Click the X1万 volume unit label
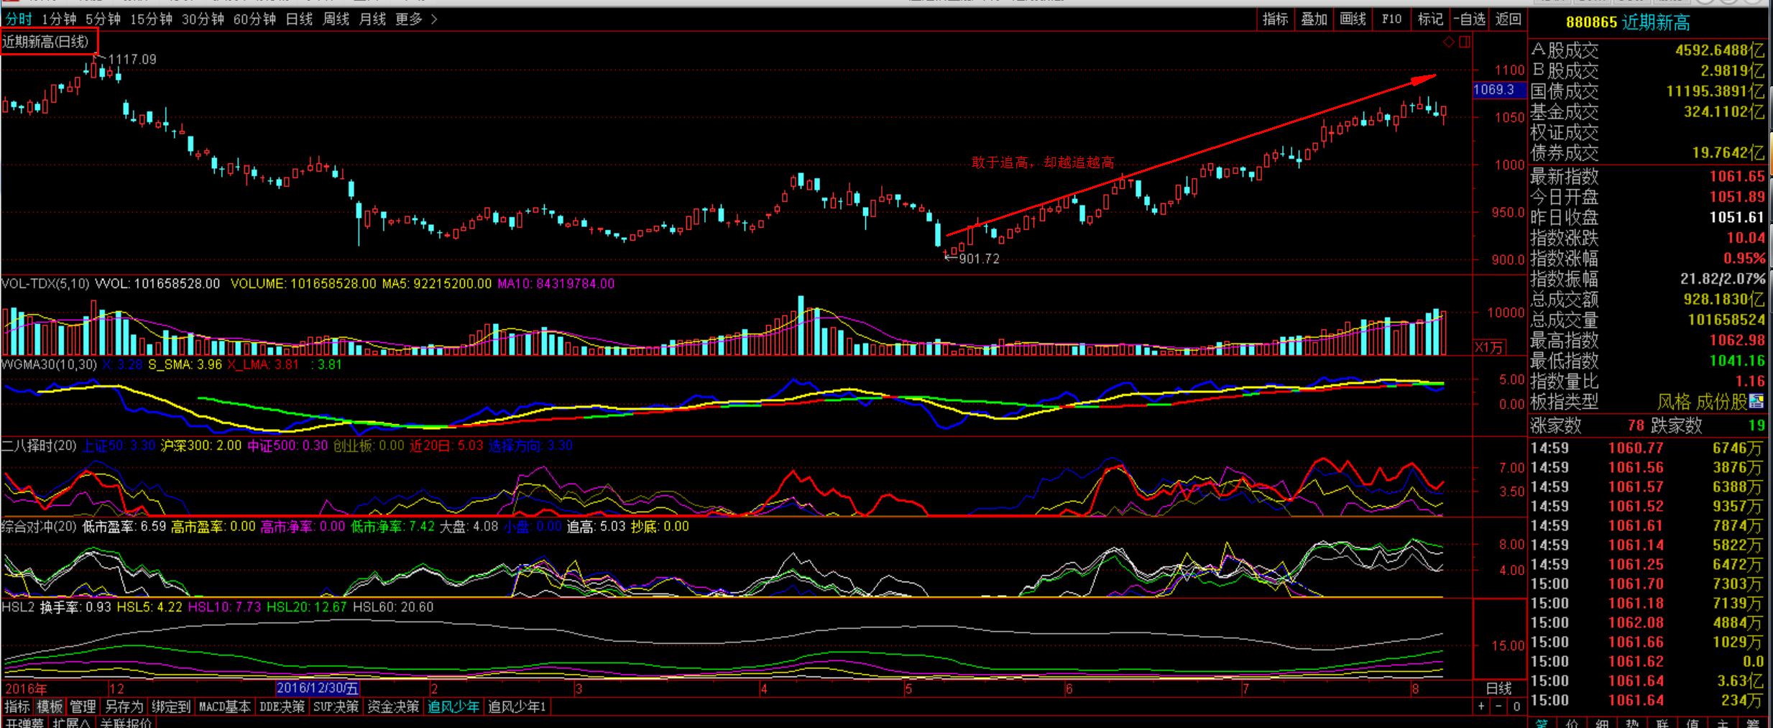Viewport: 1773px width, 728px height. tap(1488, 347)
